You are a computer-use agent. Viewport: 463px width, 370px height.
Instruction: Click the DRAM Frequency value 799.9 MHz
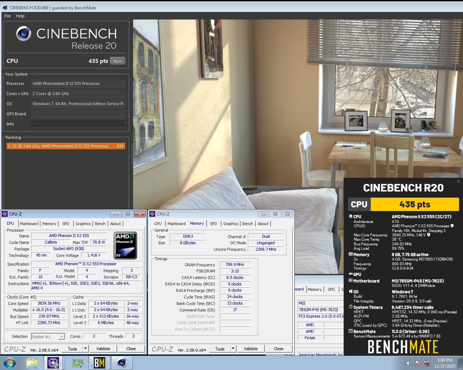tap(235, 264)
